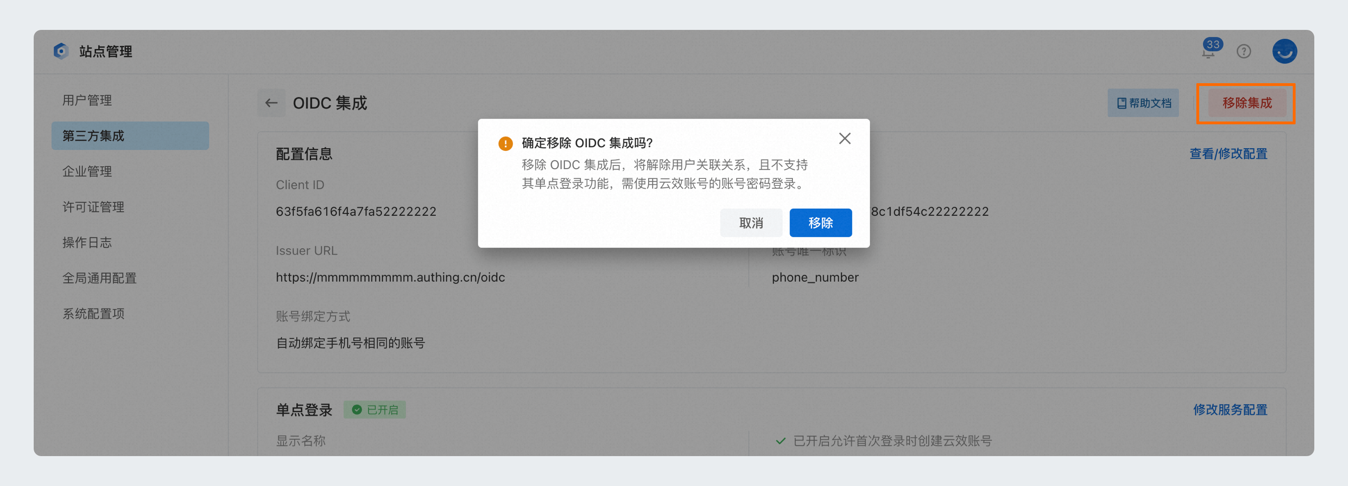Screen dimensions: 1348x486
Task: Go back using the arrow beside OIDC 集成
Action: click(271, 103)
